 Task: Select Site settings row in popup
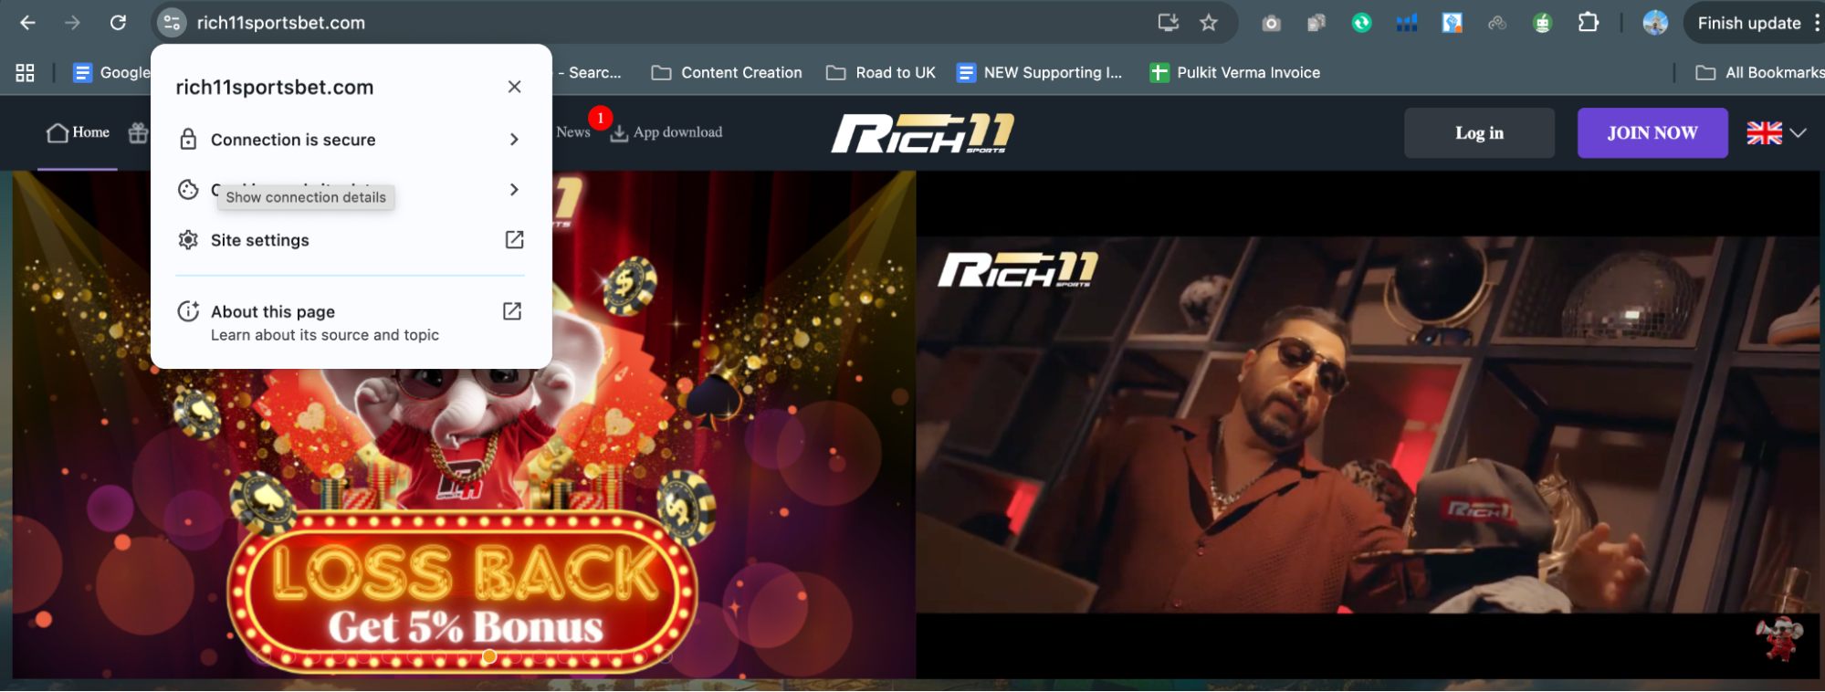[351, 240]
